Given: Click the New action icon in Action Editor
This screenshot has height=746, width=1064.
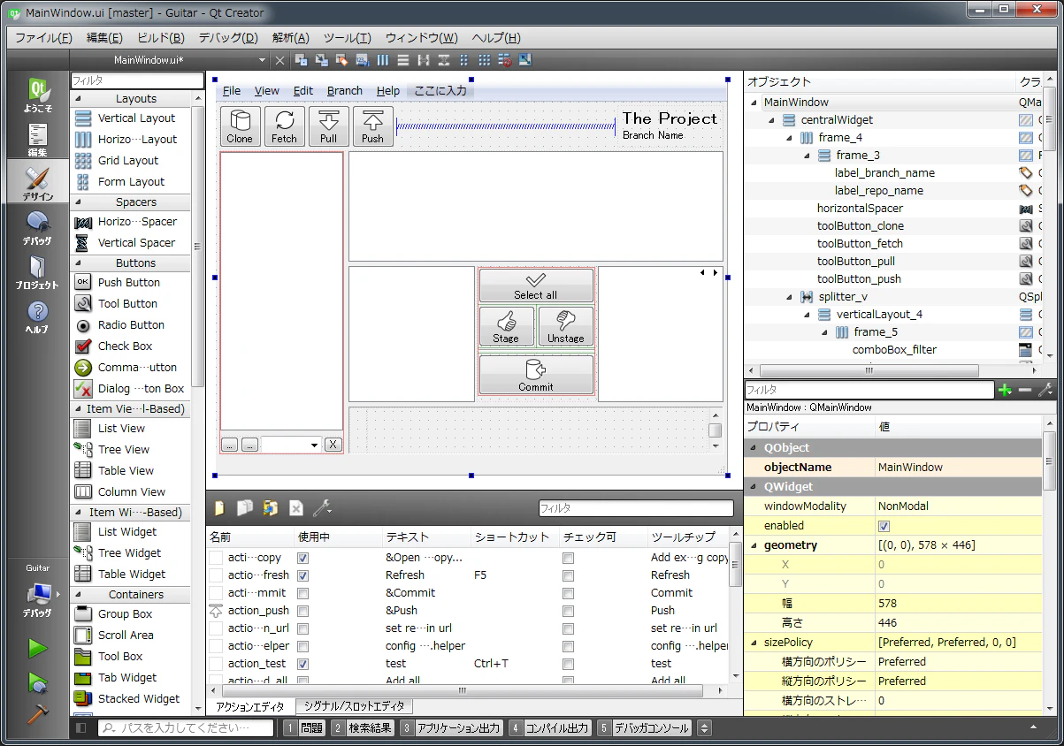Looking at the screenshot, I should 218,508.
